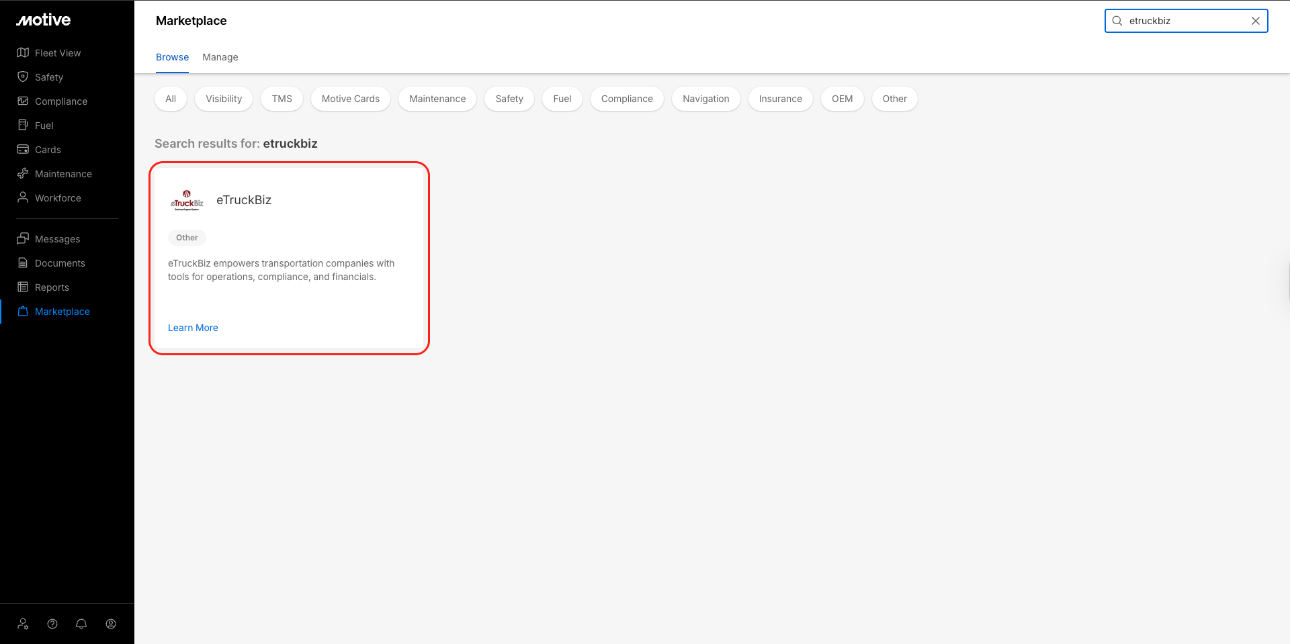Filter by Safety category chip
This screenshot has height=644, width=1290.
[509, 99]
